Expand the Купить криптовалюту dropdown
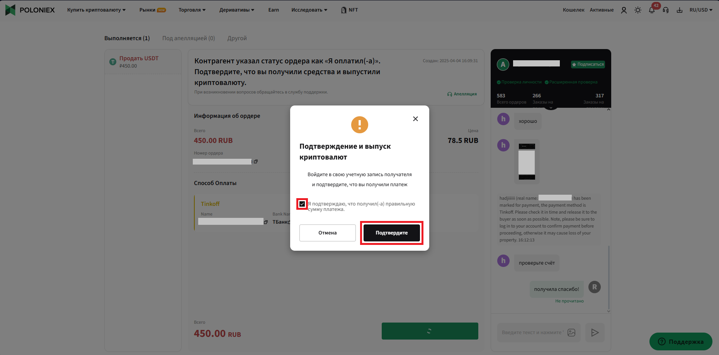 96,10
